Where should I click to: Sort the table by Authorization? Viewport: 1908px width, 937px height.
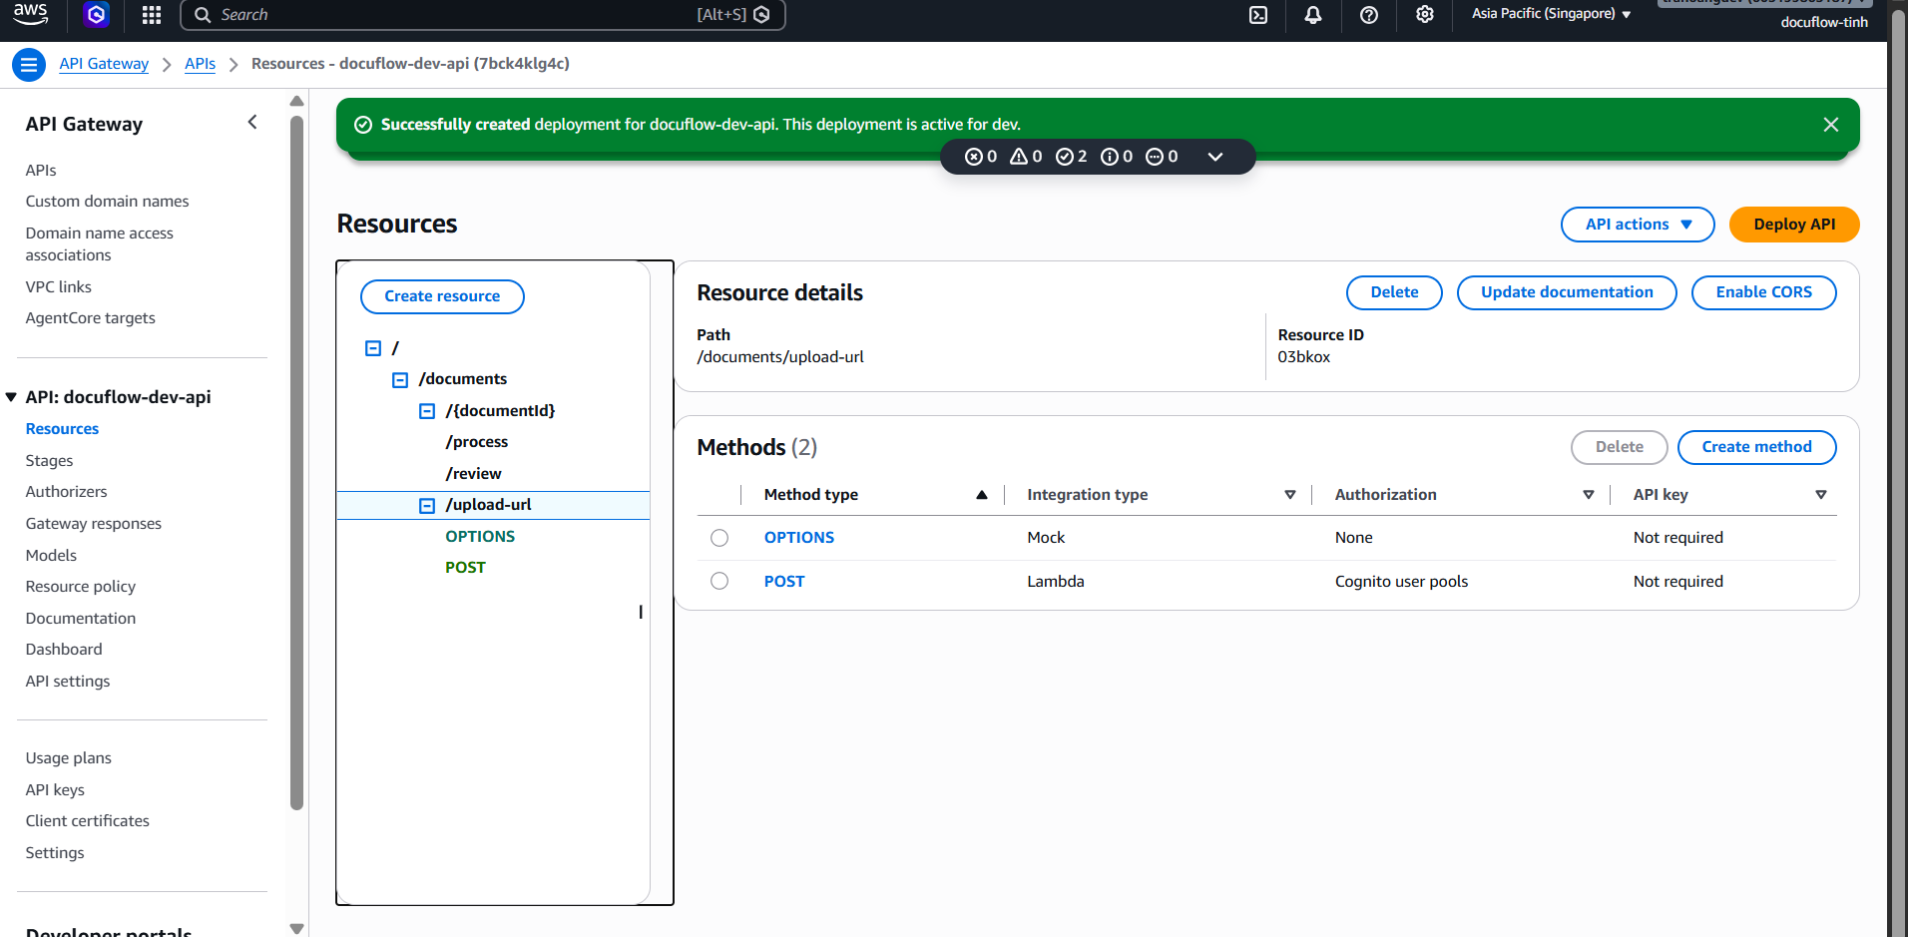point(1589,495)
